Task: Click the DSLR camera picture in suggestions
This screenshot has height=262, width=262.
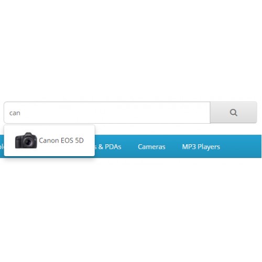Action: coord(26,140)
